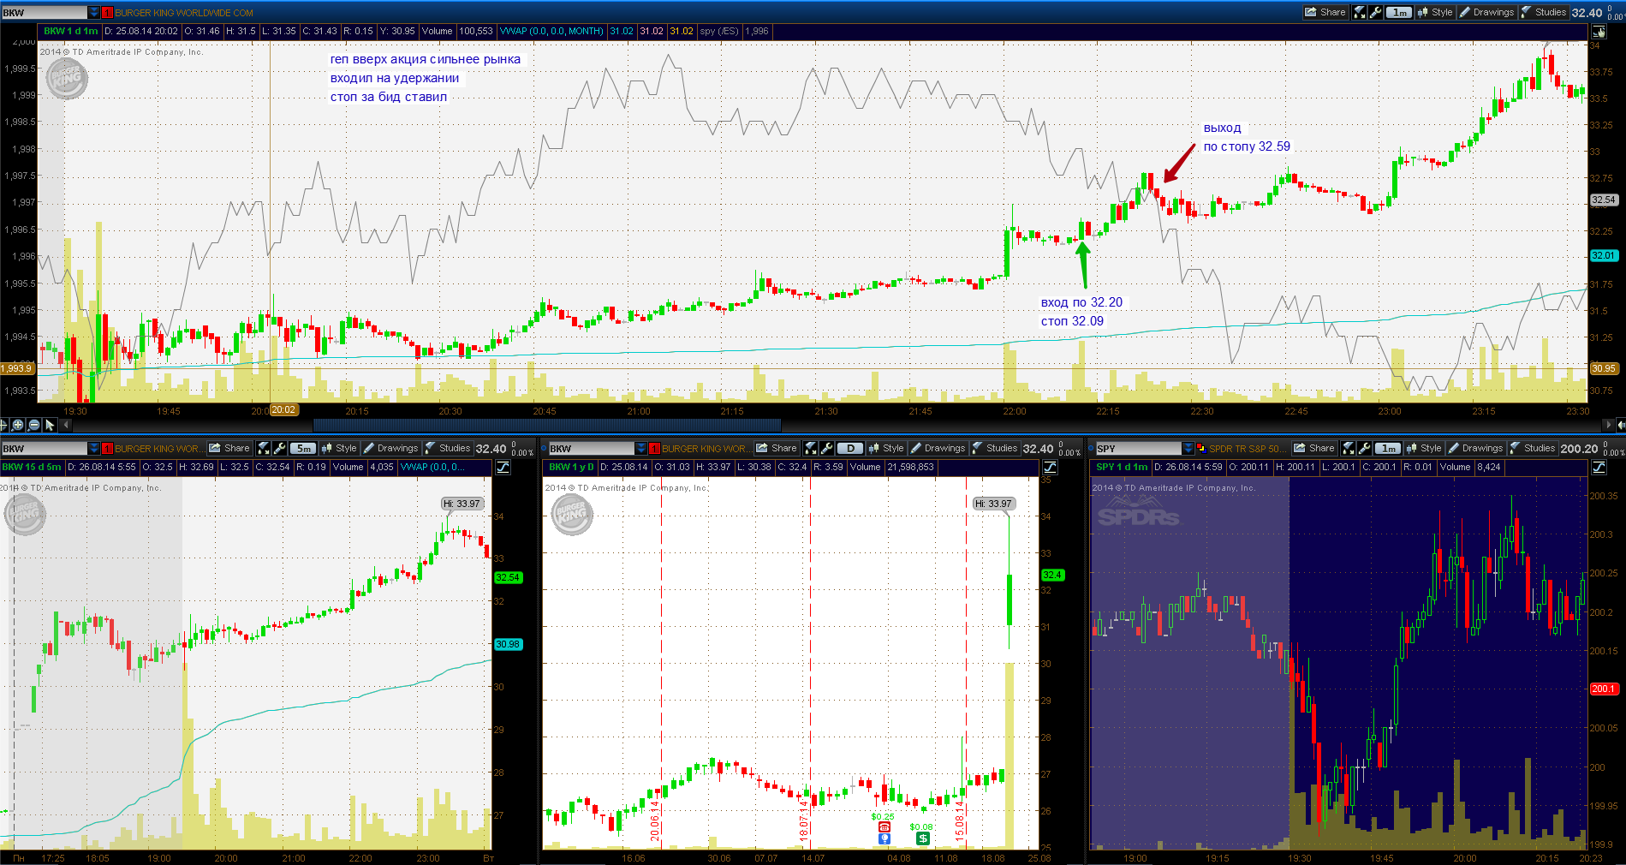
Task: Open chart settings wrench on top chart
Action: pyautogui.click(x=1375, y=12)
